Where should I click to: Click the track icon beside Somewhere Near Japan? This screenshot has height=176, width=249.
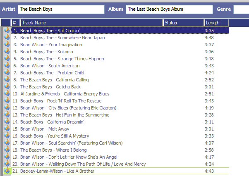coord(7,37)
